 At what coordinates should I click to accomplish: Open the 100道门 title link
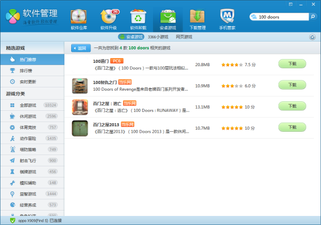point(101,61)
